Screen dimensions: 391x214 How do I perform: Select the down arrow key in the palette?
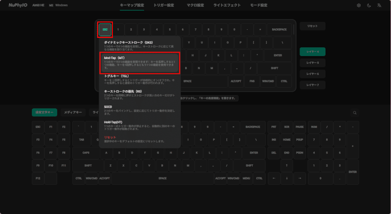point(287,178)
